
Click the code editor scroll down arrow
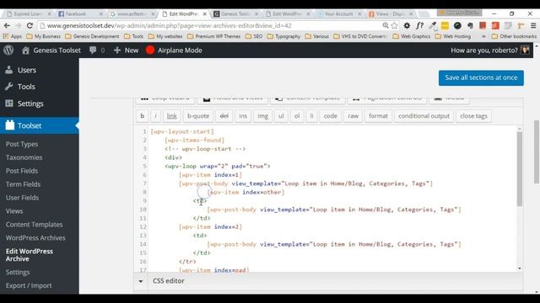pyautogui.click(x=520, y=268)
